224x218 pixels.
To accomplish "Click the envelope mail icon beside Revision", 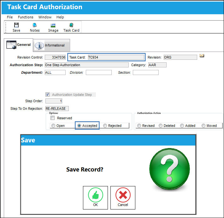I will tap(202, 55).
